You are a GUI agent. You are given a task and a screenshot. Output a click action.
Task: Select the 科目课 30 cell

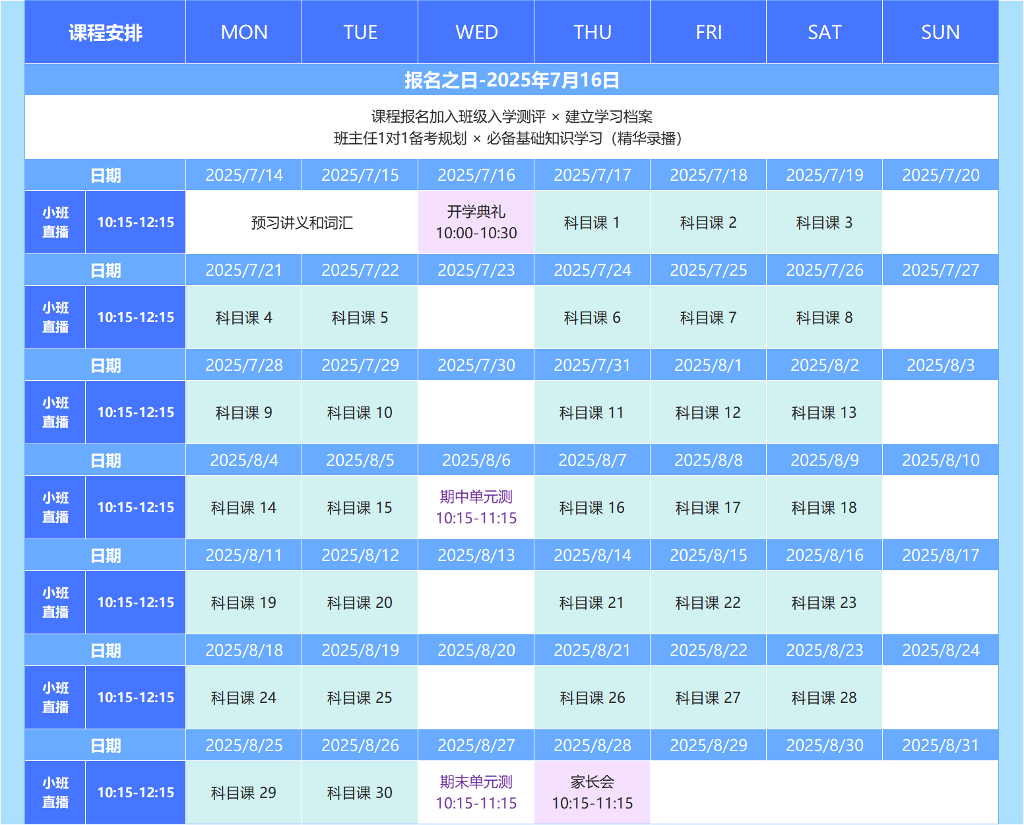pos(360,793)
